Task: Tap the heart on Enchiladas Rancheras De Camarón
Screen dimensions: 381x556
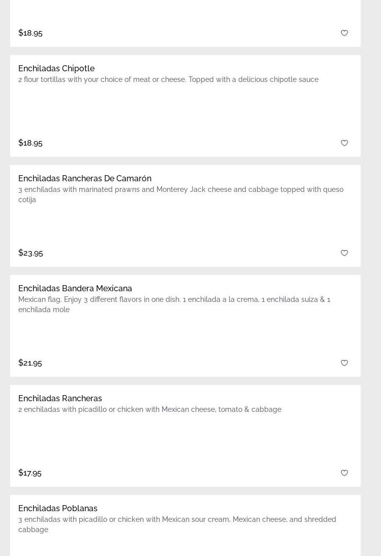Action: coord(344,253)
